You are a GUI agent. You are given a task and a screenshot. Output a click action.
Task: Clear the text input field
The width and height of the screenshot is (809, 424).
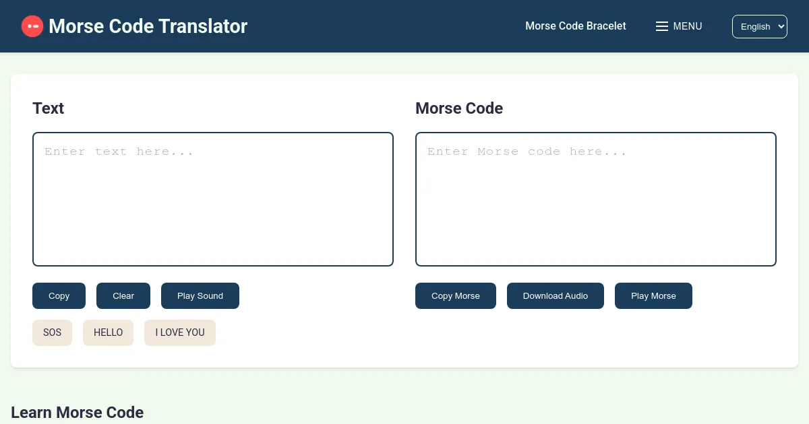point(123,295)
